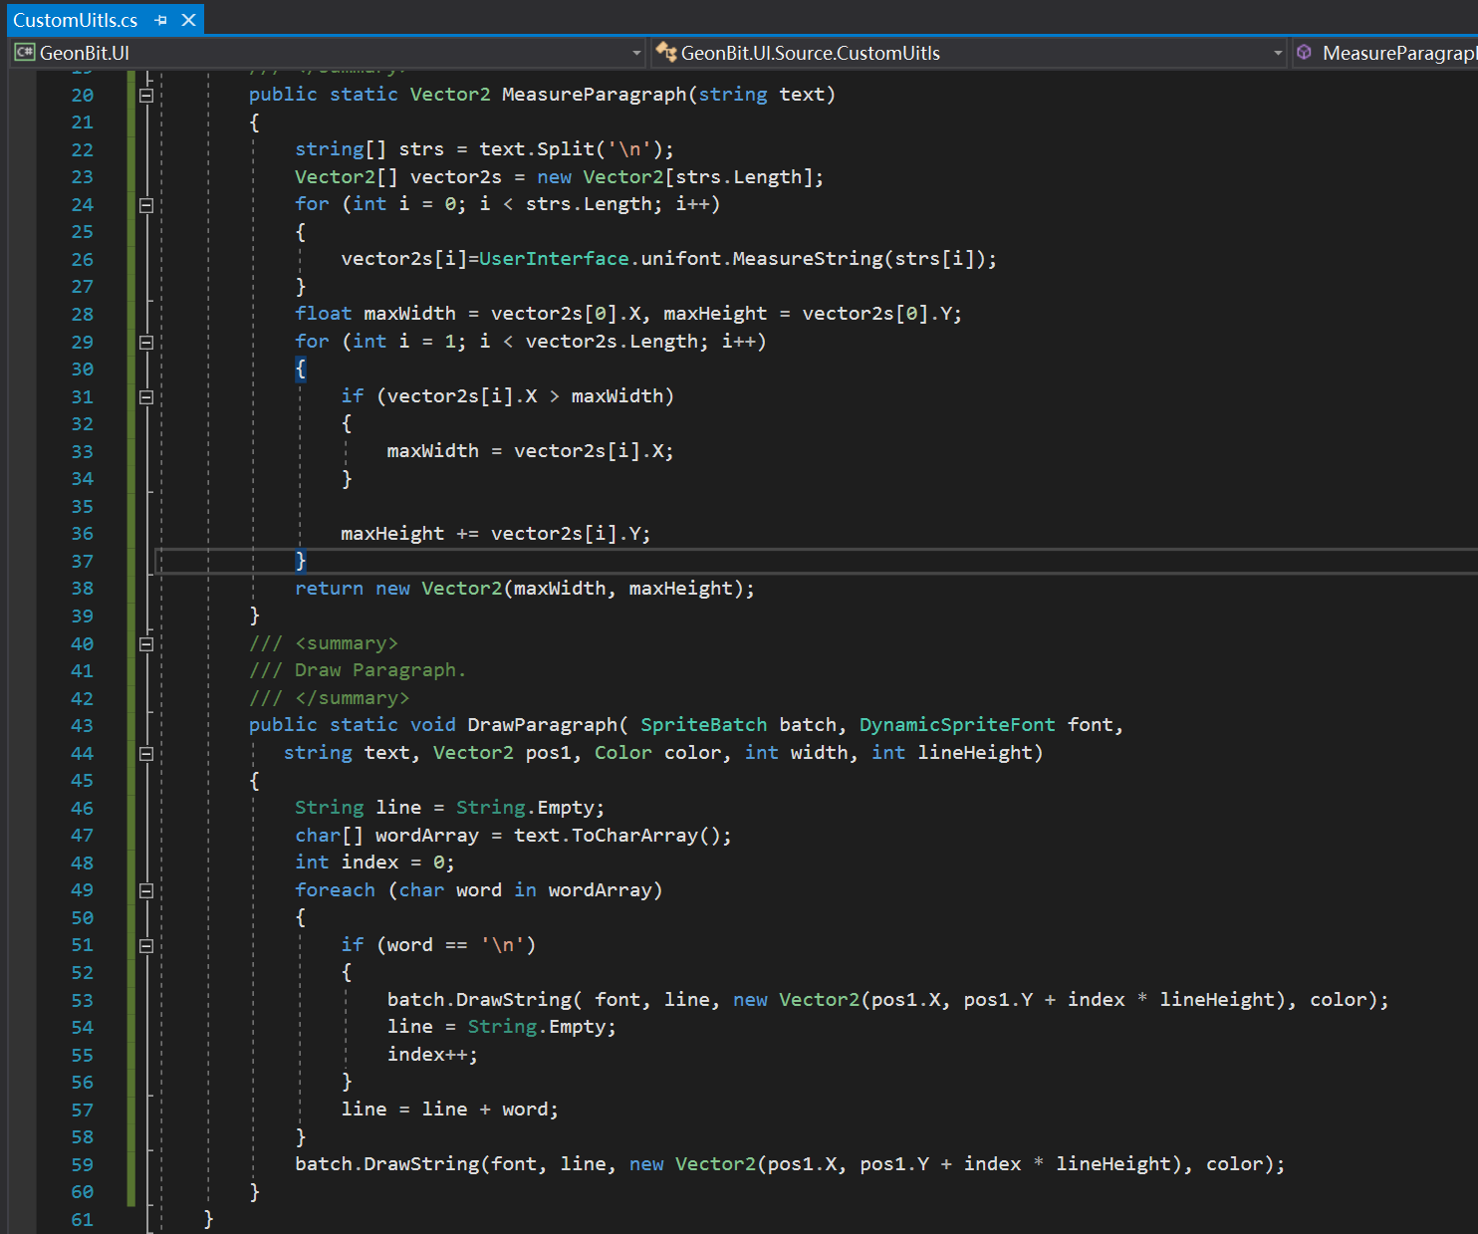This screenshot has width=1478, height=1234.
Task: Set a breakpoint in the gutter at line 53
Action: click(112, 1000)
